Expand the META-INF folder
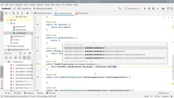This screenshot has height=98, width=174. click(x=13, y=17)
